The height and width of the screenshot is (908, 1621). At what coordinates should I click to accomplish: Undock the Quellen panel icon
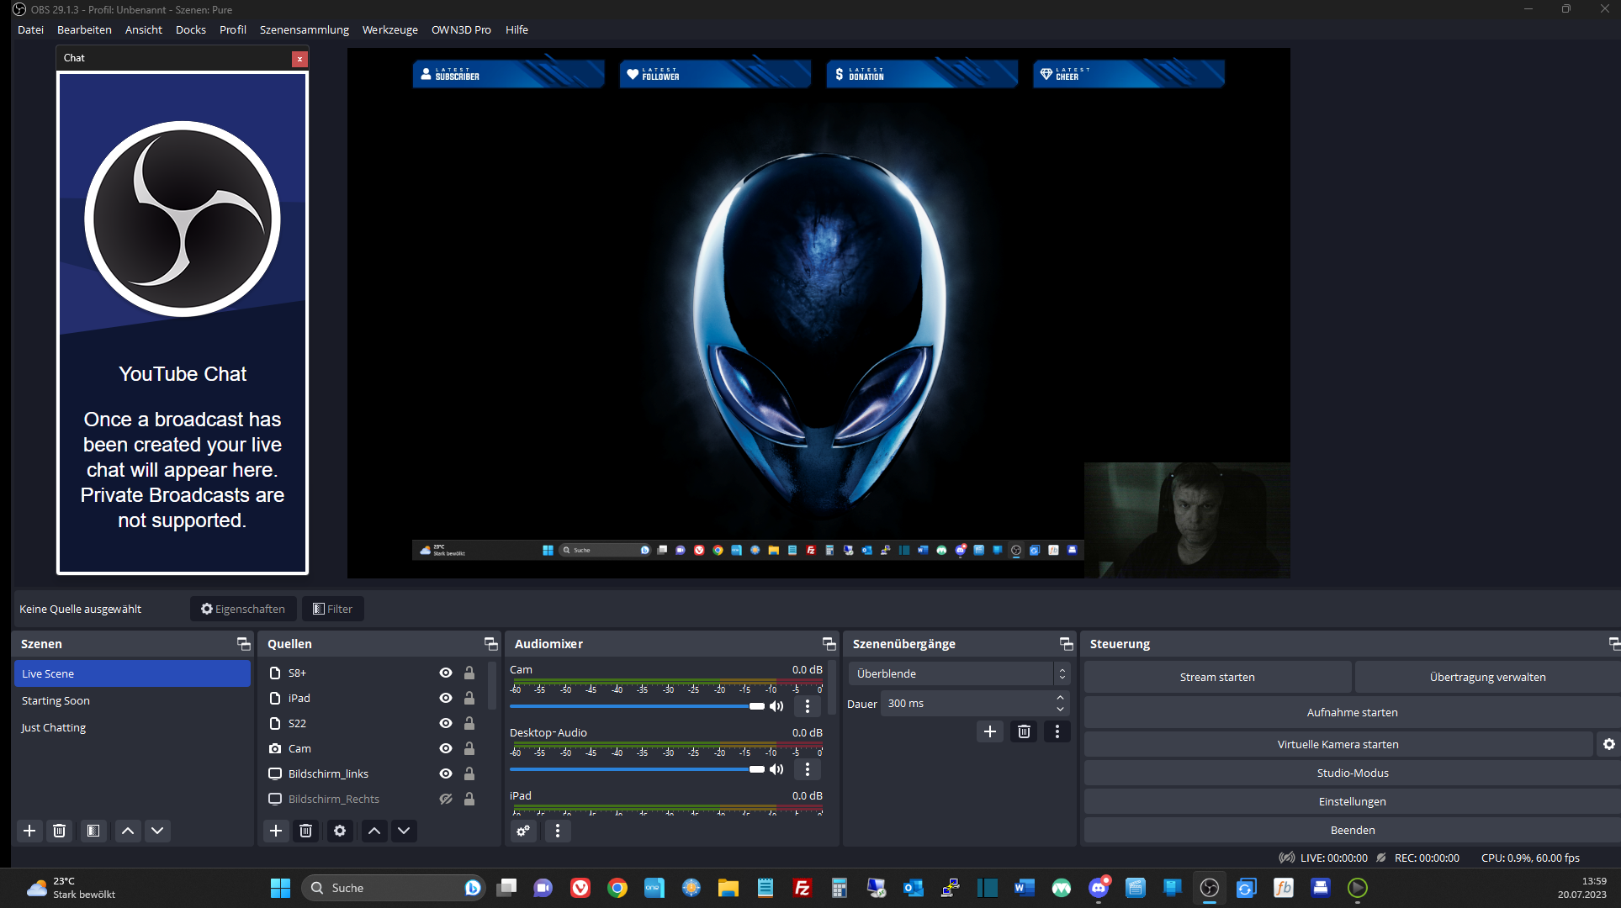click(x=491, y=644)
